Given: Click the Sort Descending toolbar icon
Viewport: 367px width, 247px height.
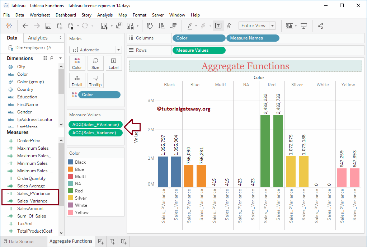Looking at the screenshot, I should click(173, 25).
